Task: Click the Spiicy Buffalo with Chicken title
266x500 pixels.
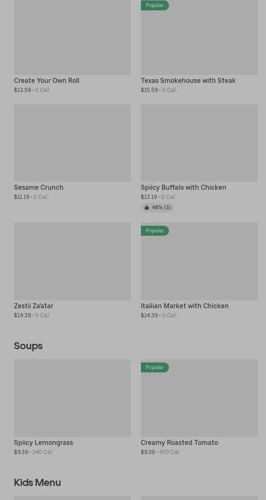Action: point(183,188)
